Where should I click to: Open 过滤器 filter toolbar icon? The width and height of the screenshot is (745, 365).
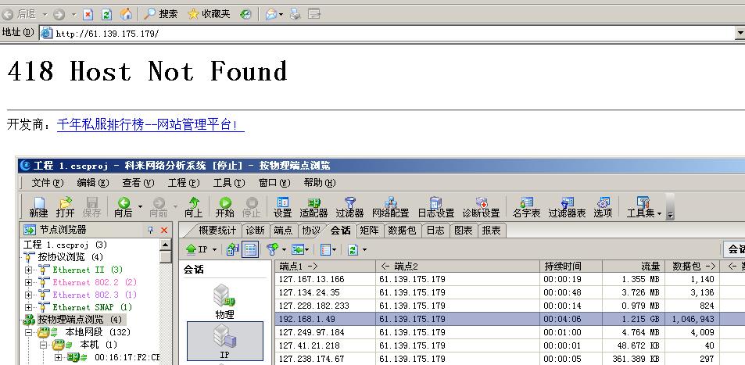point(349,208)
